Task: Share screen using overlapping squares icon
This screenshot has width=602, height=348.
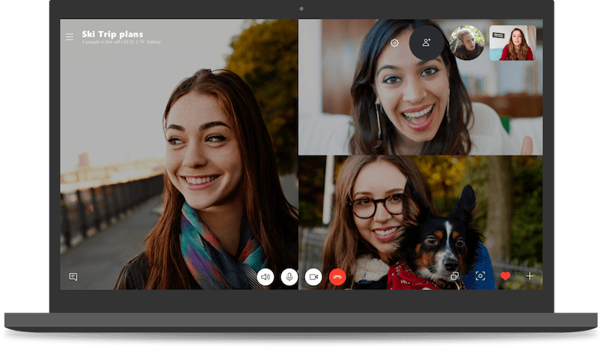Action: point(455,276)
